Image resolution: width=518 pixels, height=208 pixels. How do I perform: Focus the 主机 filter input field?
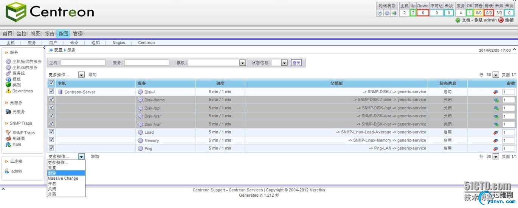(83, 63)
